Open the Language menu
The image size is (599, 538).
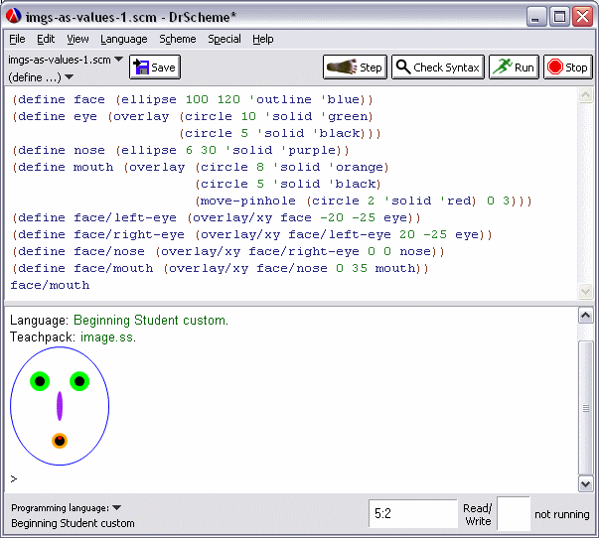(x=124, y=39)
